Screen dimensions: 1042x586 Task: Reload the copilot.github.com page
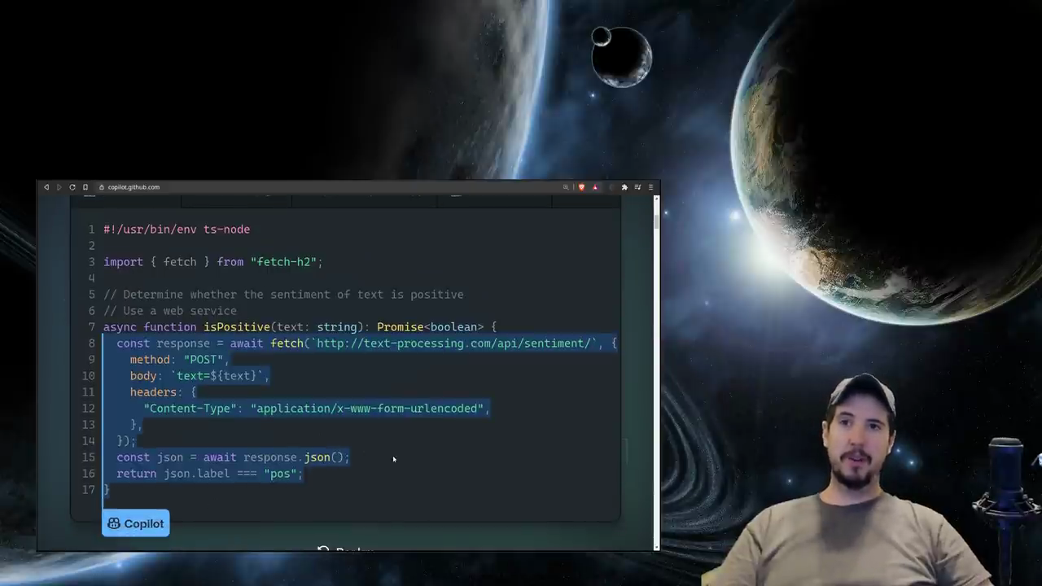[72, 187]
